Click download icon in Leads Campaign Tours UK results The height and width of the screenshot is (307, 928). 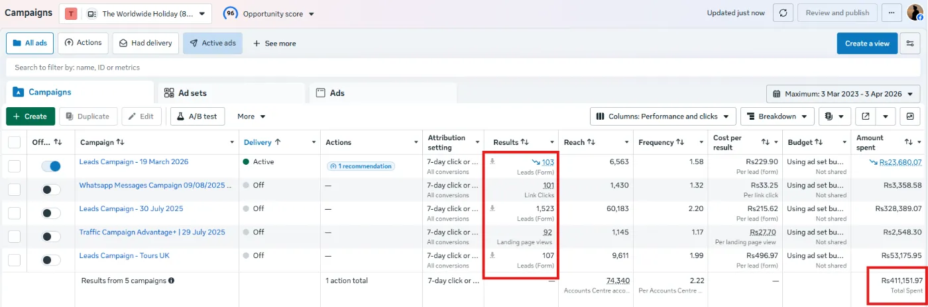click(493, 255)
